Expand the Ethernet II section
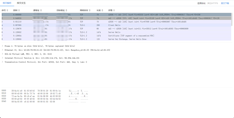 click(3, 50)
